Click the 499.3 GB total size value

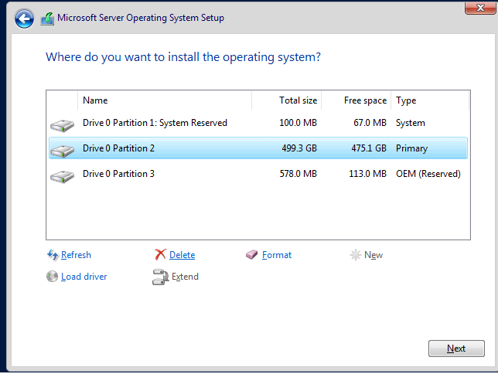tap(299, 148)
